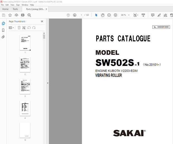Click the '134' total page count

click(87, 15)
